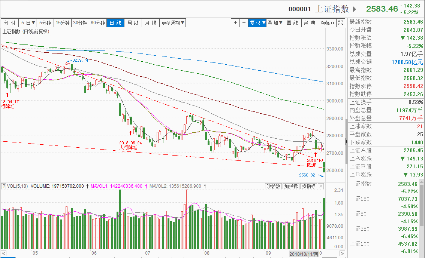Zoom in chart with plus button

(235, 23)
